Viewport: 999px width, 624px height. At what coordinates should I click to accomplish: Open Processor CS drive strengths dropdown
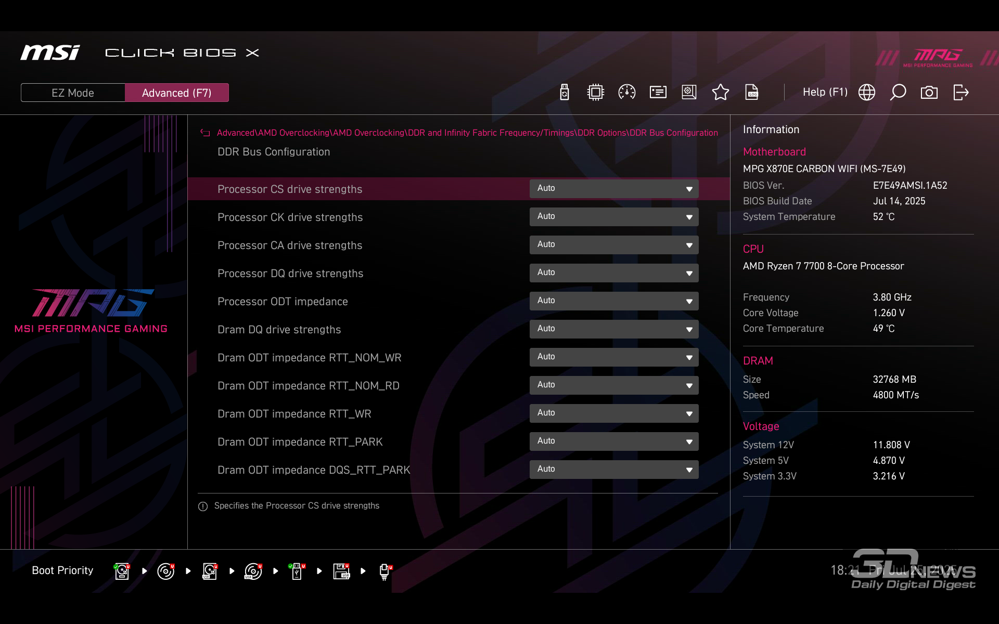614,189
